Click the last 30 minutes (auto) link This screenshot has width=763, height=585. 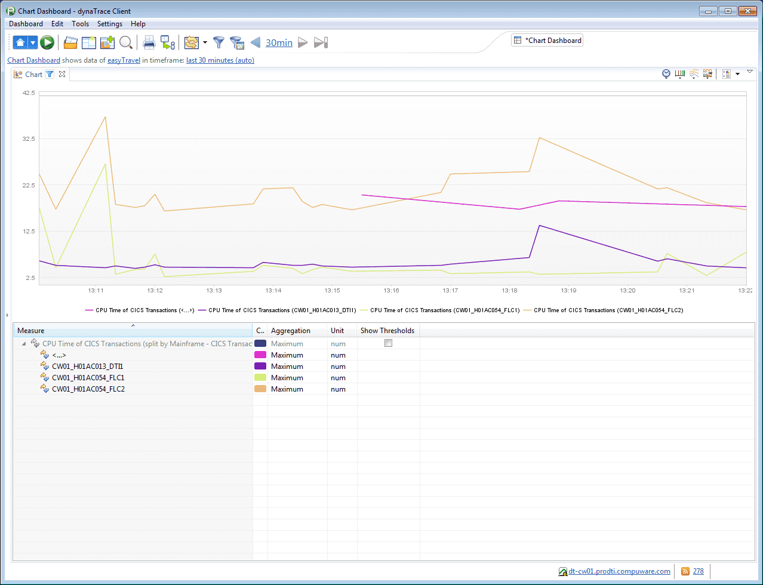(220, 60)
